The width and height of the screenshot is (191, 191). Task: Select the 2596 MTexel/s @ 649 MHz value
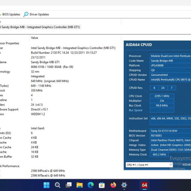tap(48, 175)
